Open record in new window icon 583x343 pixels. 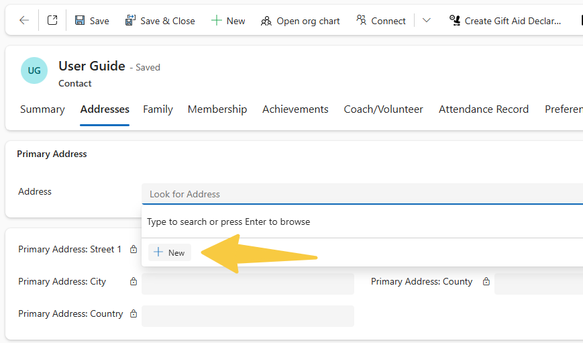coord(52,21)
